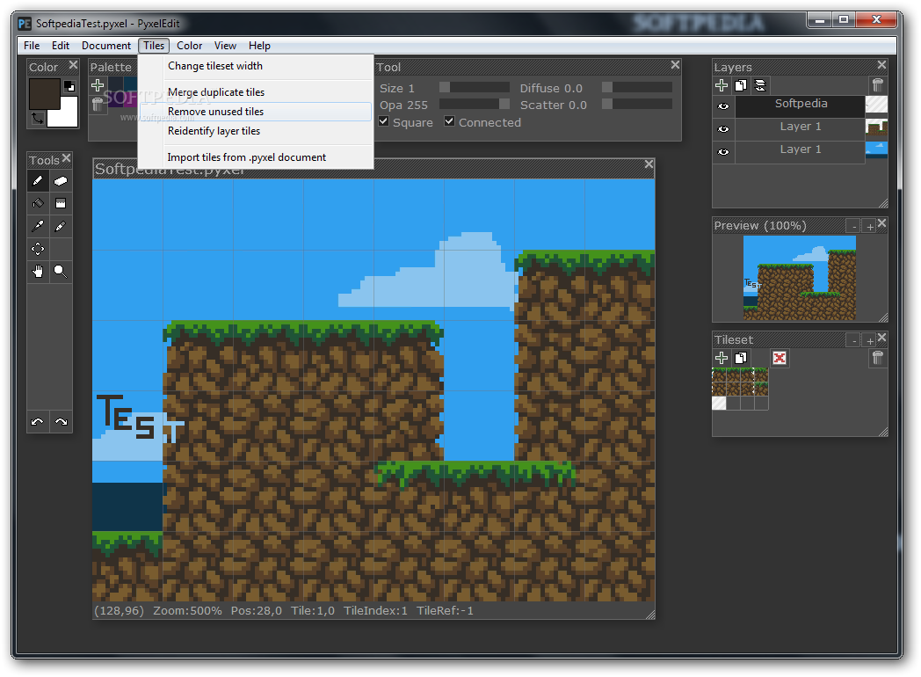Screen dimensions: 921x677
Task: Click the brush Size slider
Action: coord(475,88)
